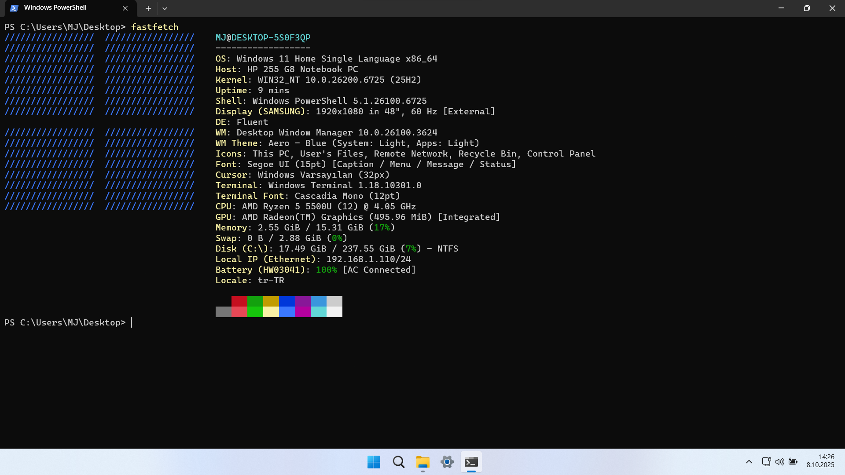The height and width of the screenshot is (475, 845).
Task: Click the dark blue color block
Action: 287,301
